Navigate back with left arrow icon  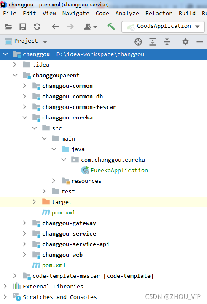55,27
